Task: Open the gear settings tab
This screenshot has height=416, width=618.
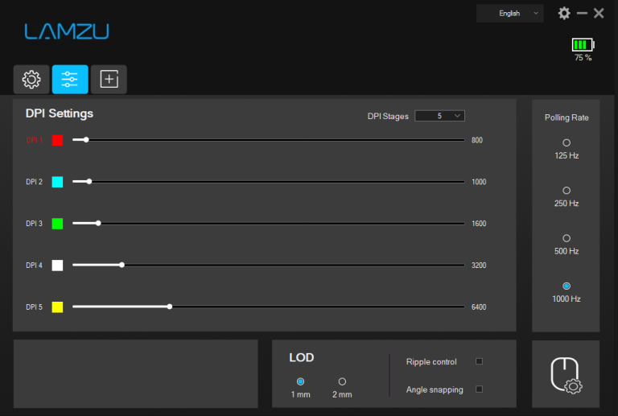Action: click(31, 80)
